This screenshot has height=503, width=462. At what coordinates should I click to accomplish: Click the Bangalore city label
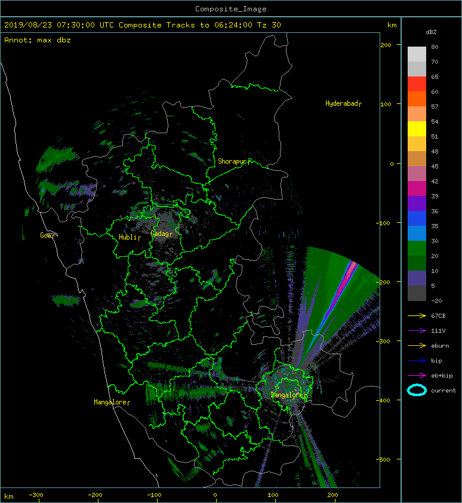pyautogui.click(x=289, y=395)
